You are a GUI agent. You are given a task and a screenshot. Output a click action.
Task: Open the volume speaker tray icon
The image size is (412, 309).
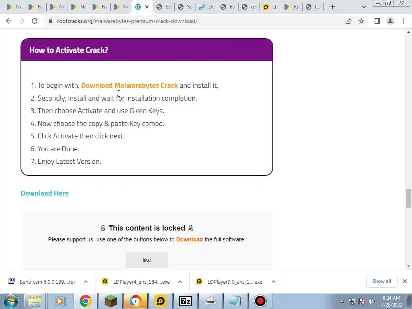point(371,301)
